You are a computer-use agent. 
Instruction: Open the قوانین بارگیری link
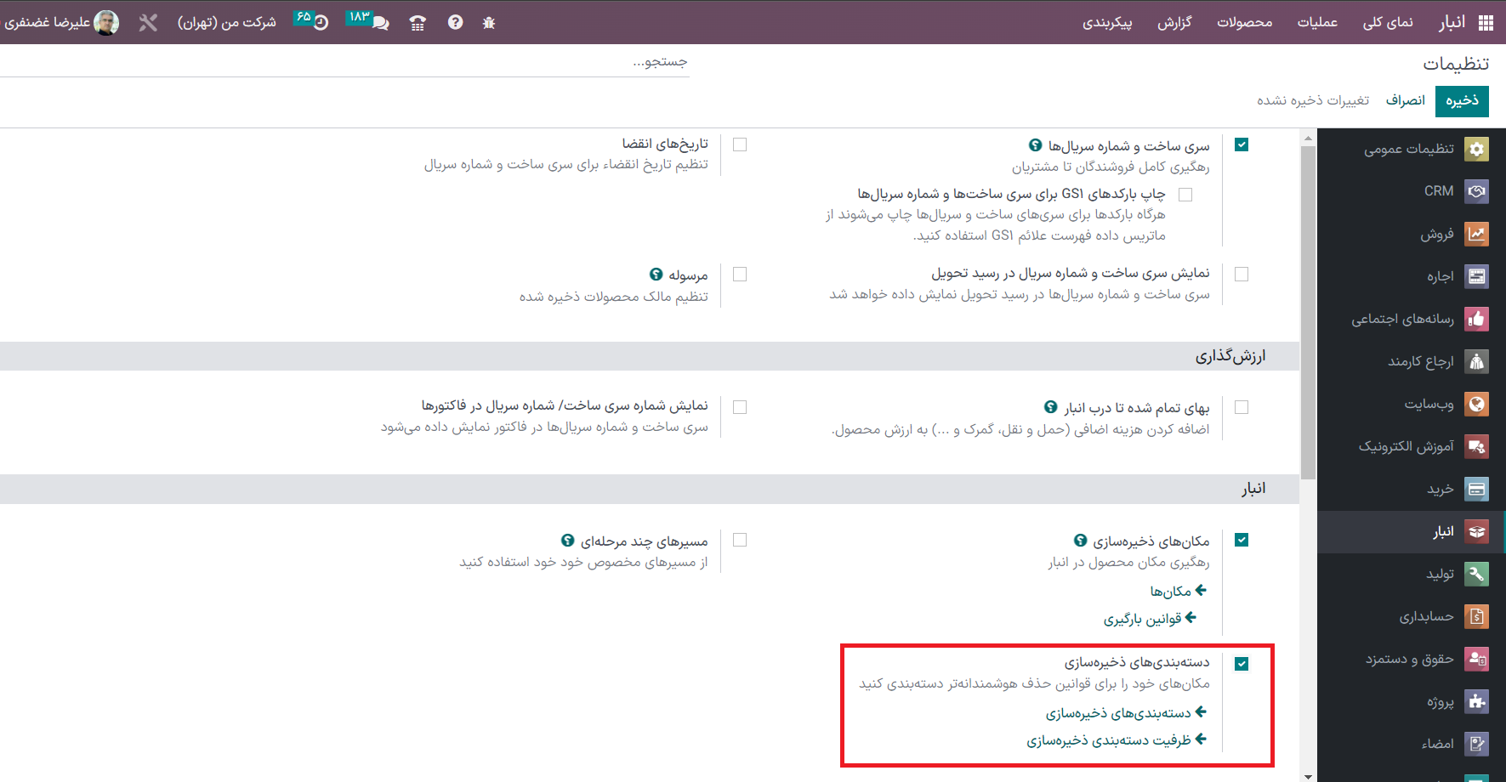click(x=1150, y=619)
